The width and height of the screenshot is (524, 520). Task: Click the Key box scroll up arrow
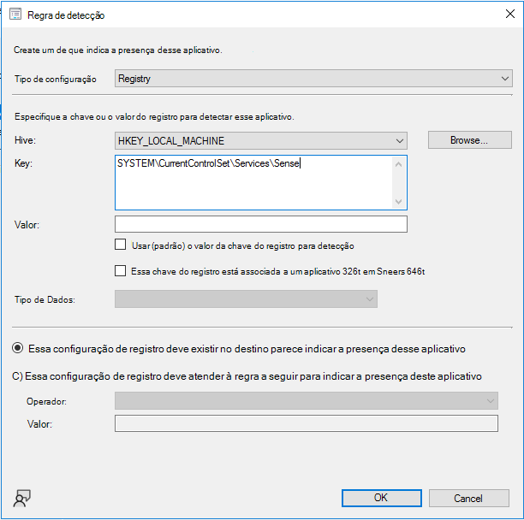pyautogui.click(x=398, y=164)
